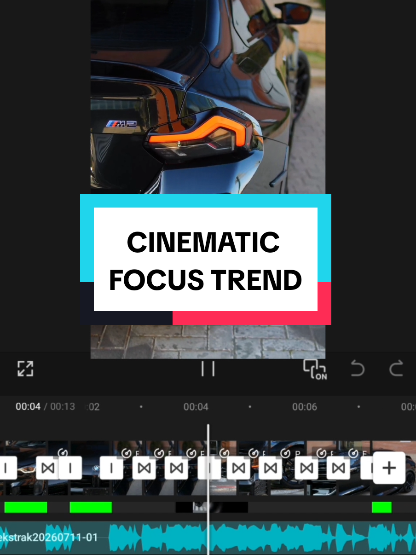This screenshot has width=416, height=555.
Task: Tap the 00:04 mark on the time ruler
Action: tap(196, 407)
